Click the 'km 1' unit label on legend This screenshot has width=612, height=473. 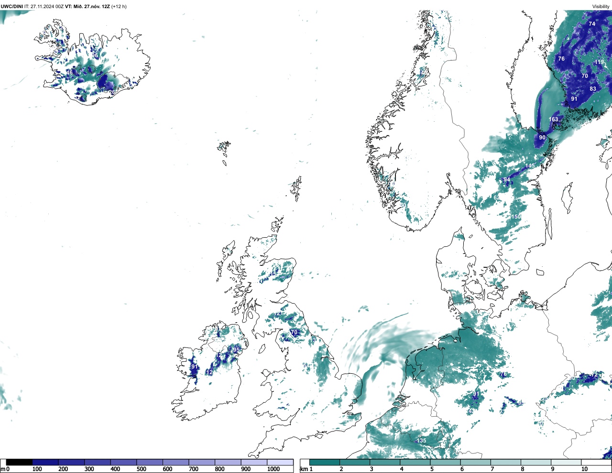[306, 469]
